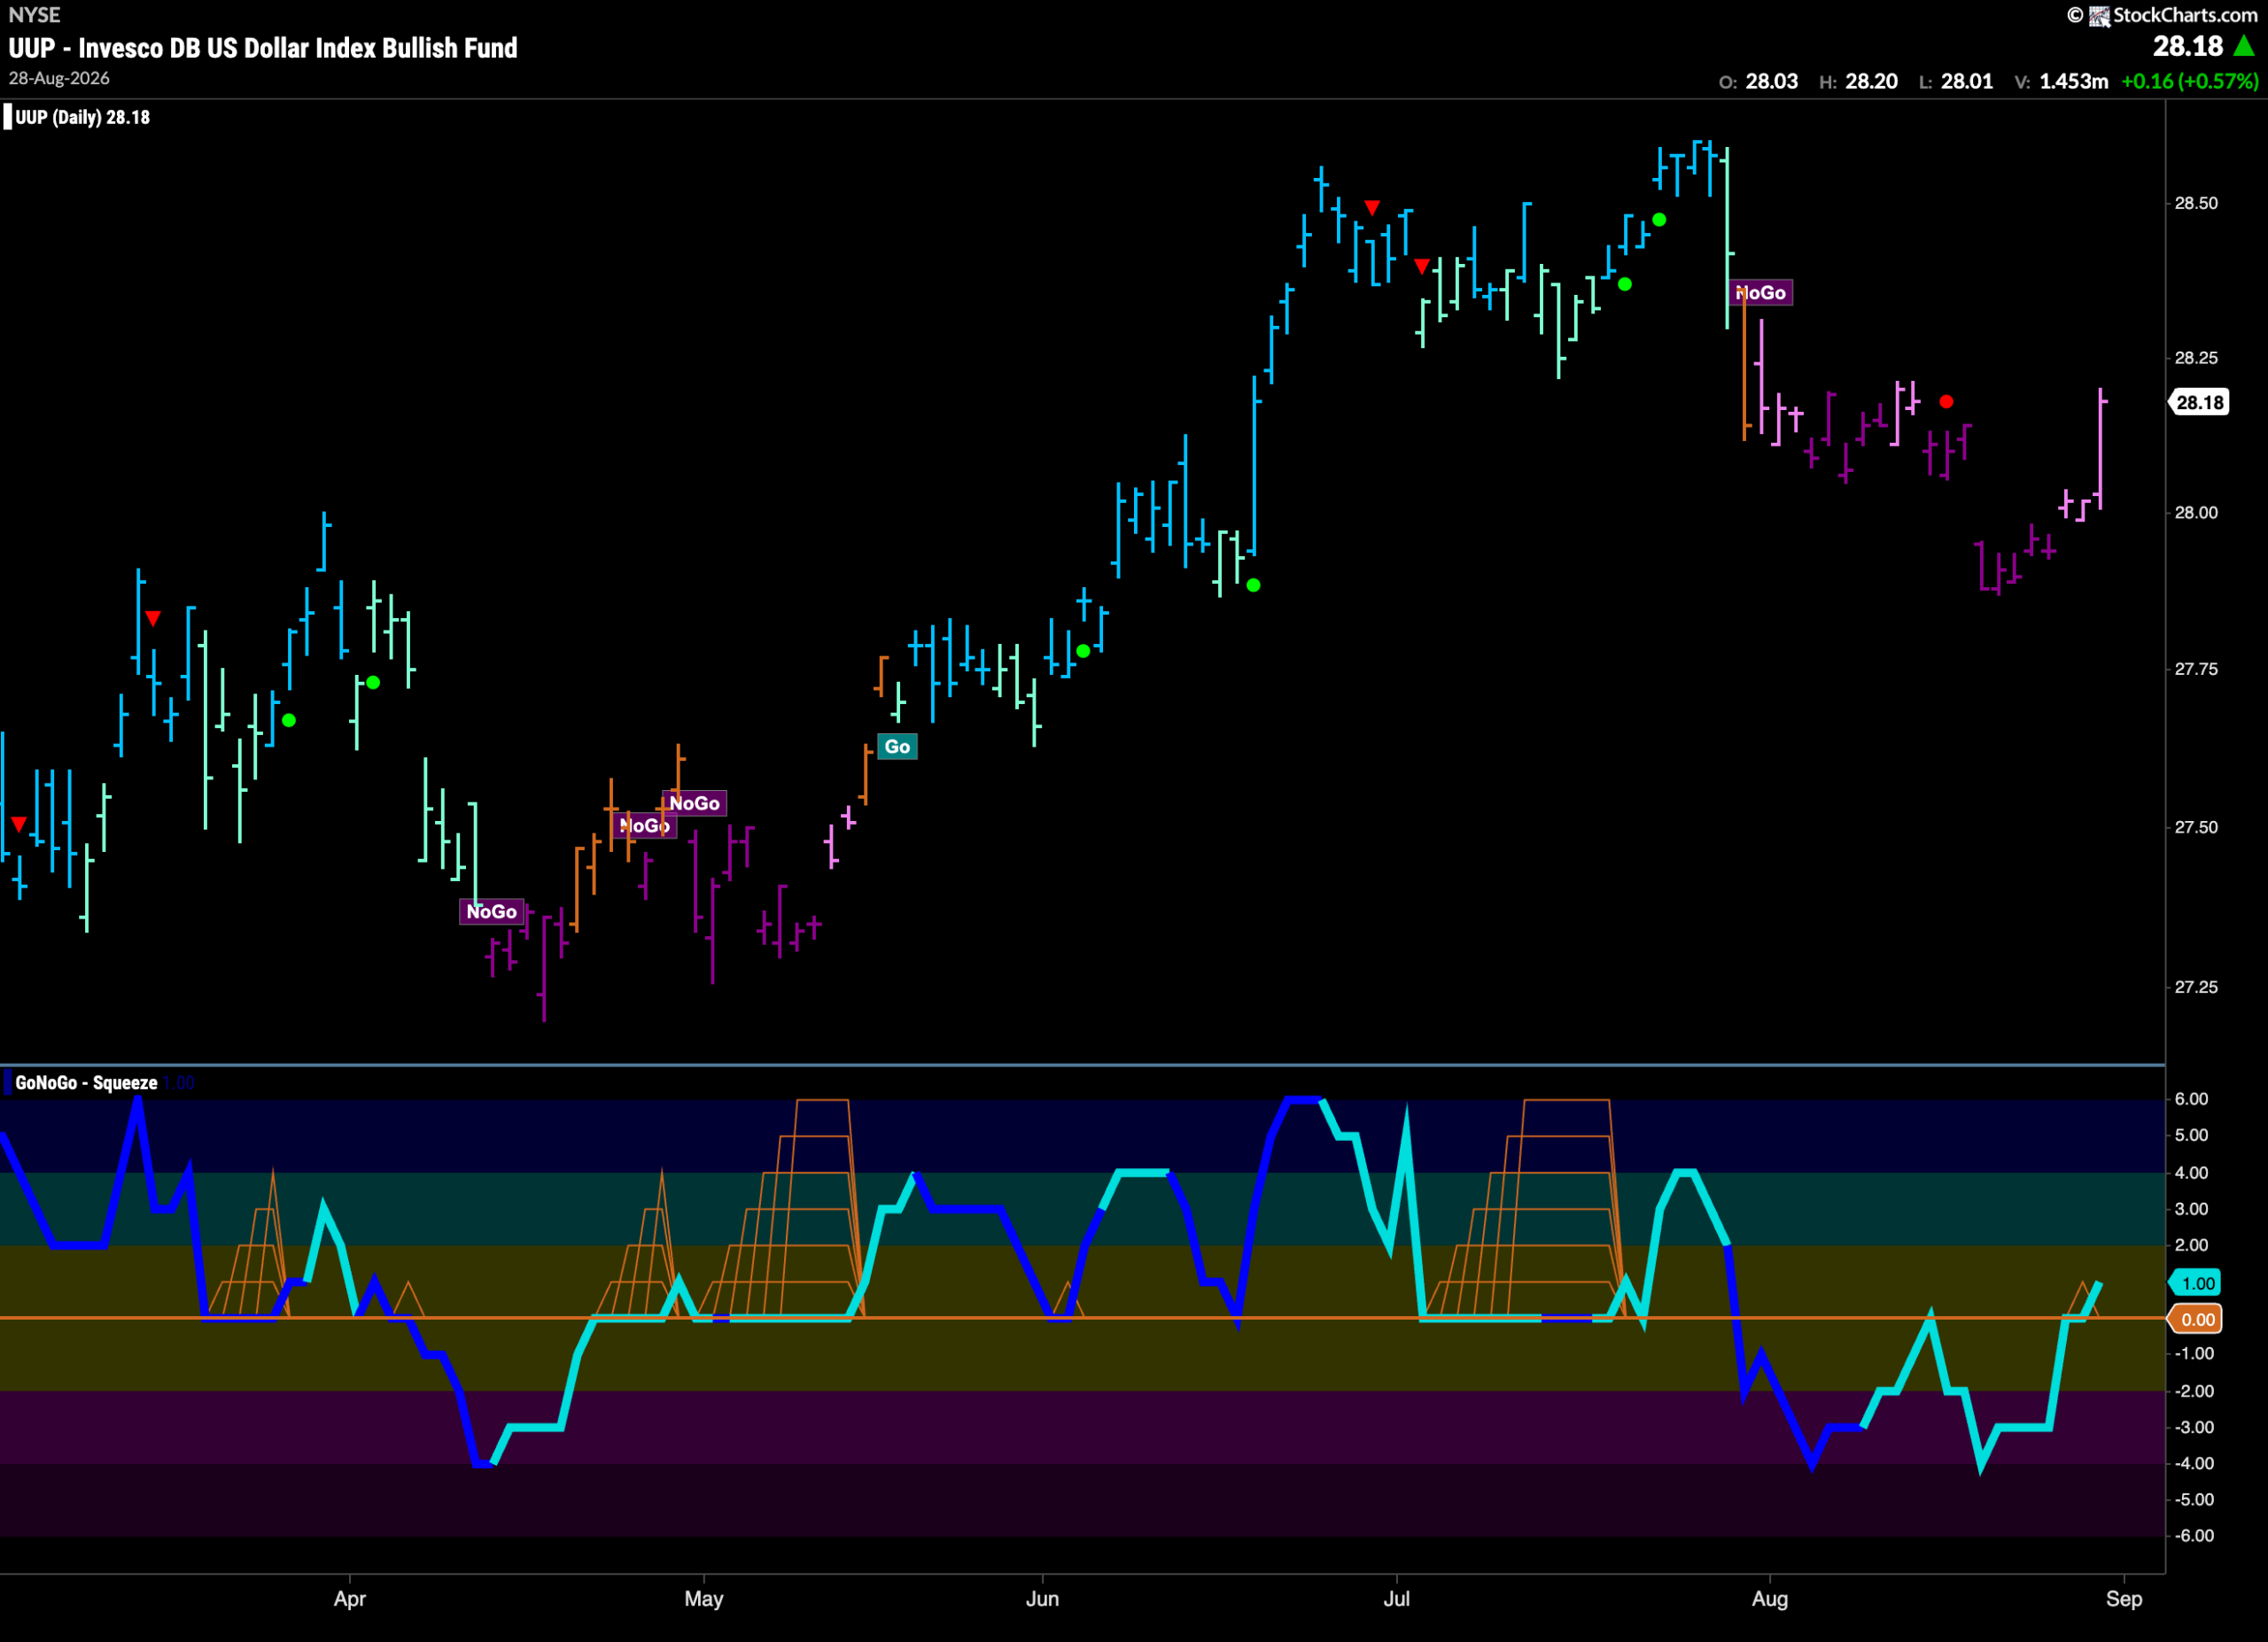Click the green dot near late July high

click(1659, 220)
